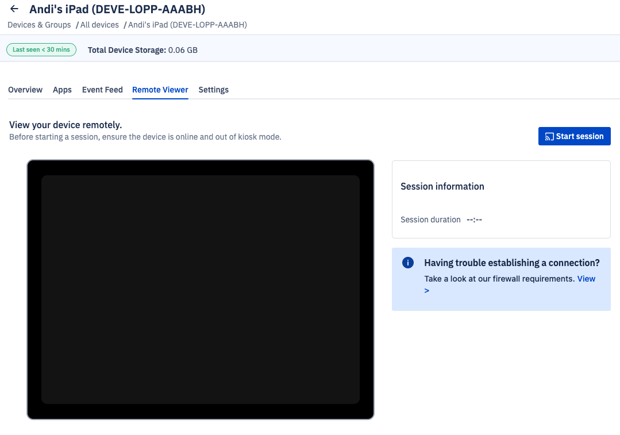Image resolution: width=620 pixels, height=435 pixels.
Task: Click the 'Having trouble establishing a connection?' heading
Action: click(511, 263)
